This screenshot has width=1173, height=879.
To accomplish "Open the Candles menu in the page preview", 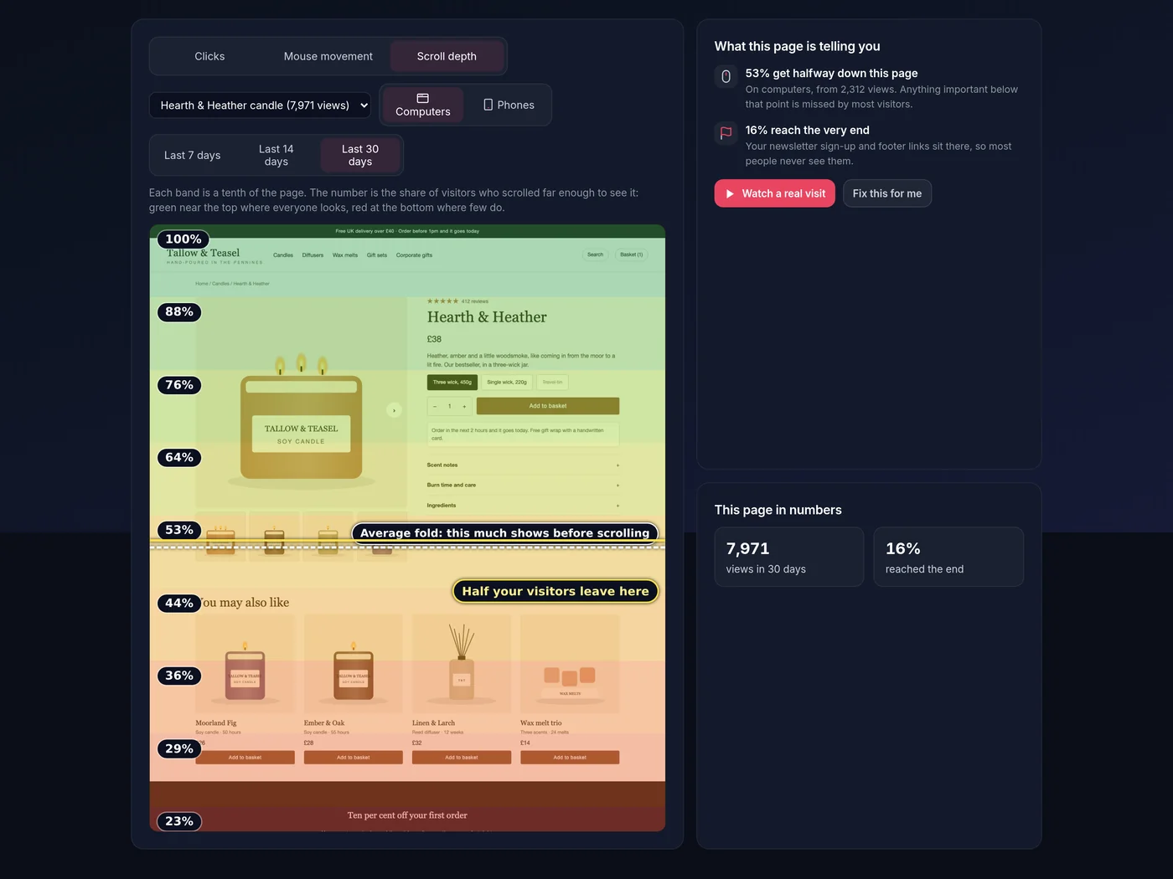I will click(x=283, y=255).
